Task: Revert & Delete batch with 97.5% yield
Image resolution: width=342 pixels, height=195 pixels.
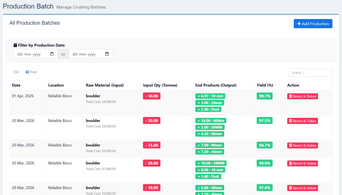Action: (303, 121)
